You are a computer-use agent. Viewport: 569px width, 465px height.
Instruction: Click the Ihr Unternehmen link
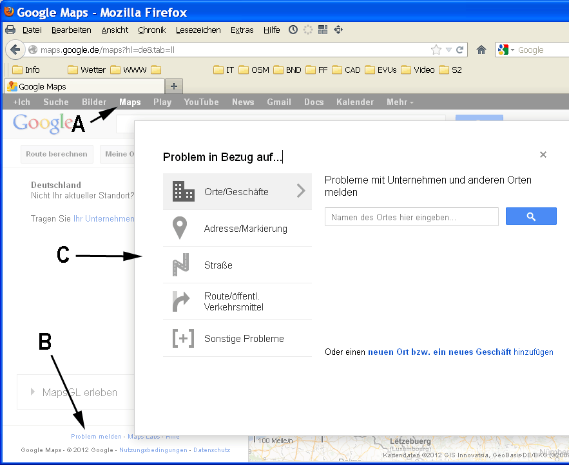(104, 218)
